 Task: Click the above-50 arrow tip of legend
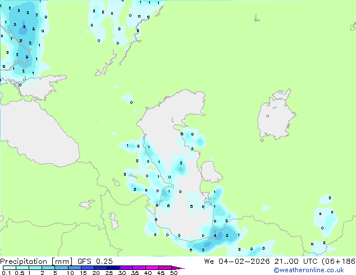178,268
